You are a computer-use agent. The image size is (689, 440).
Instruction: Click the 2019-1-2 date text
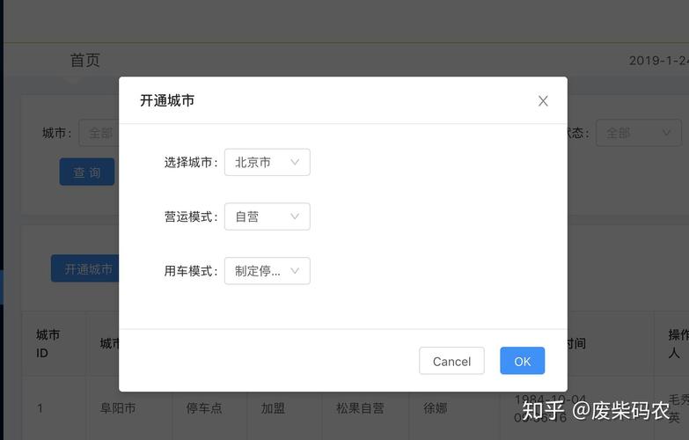point(659,60)
